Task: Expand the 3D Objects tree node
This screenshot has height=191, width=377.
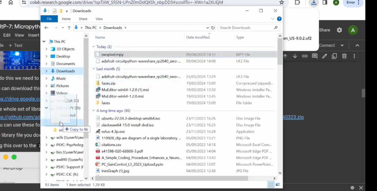Action: tap(46, 49)
